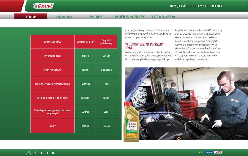Click the workshop mechanic photo

[x=187, y=104]
